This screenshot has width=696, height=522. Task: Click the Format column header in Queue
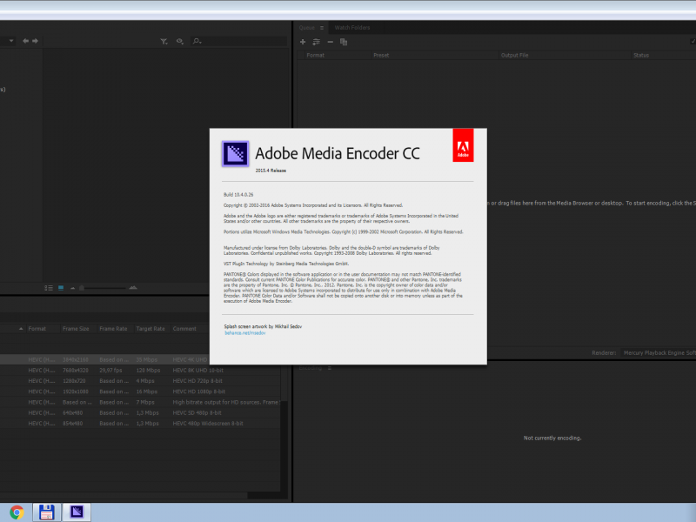click(315, 56)
